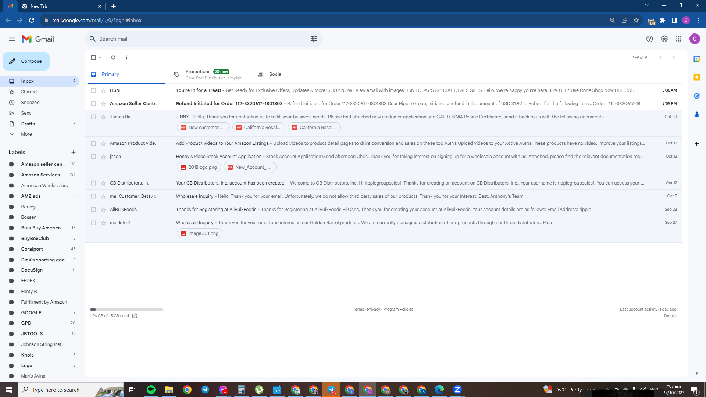Open Gmail Settings gear icon
The image size is (706, 397).
(x=664, y=39)
